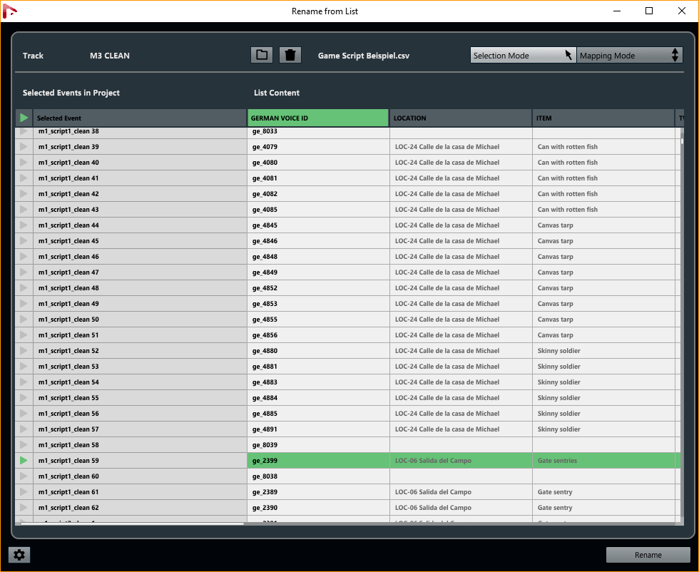This screenshot has width=699, height=572.
Task: Select list cell ge_2390
Action: click(318, 507)
